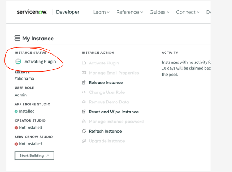232x172 pixels.
Task: Click Installed under App Engine Studio
Action: tap(27, 111)
